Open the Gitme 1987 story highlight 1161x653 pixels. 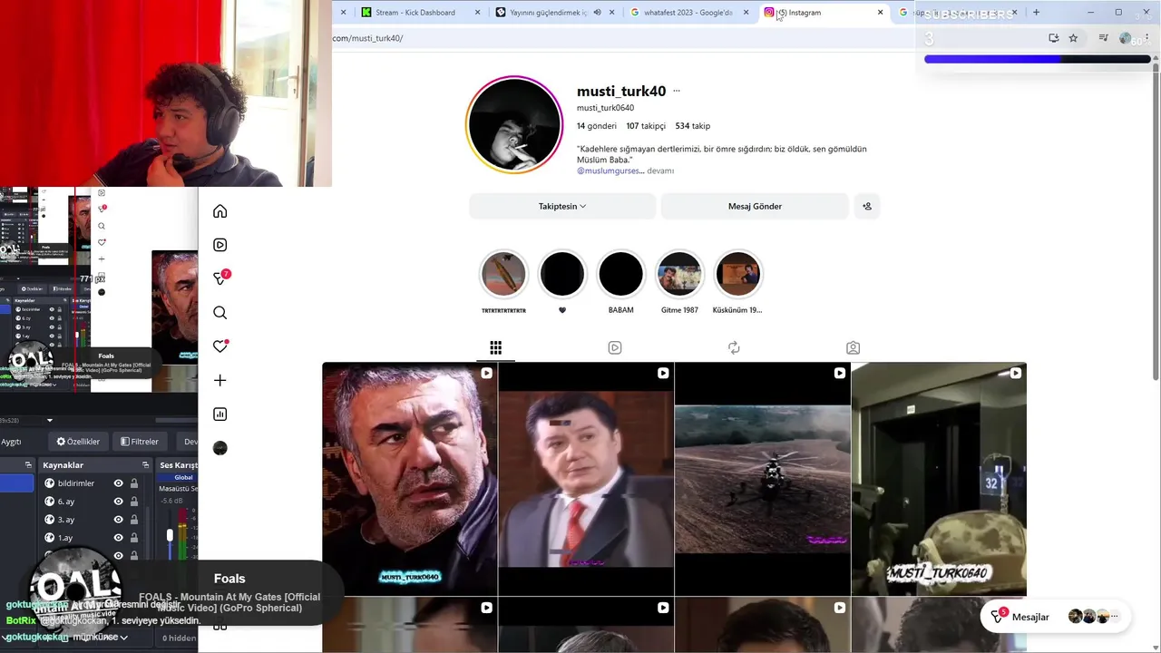679,274
